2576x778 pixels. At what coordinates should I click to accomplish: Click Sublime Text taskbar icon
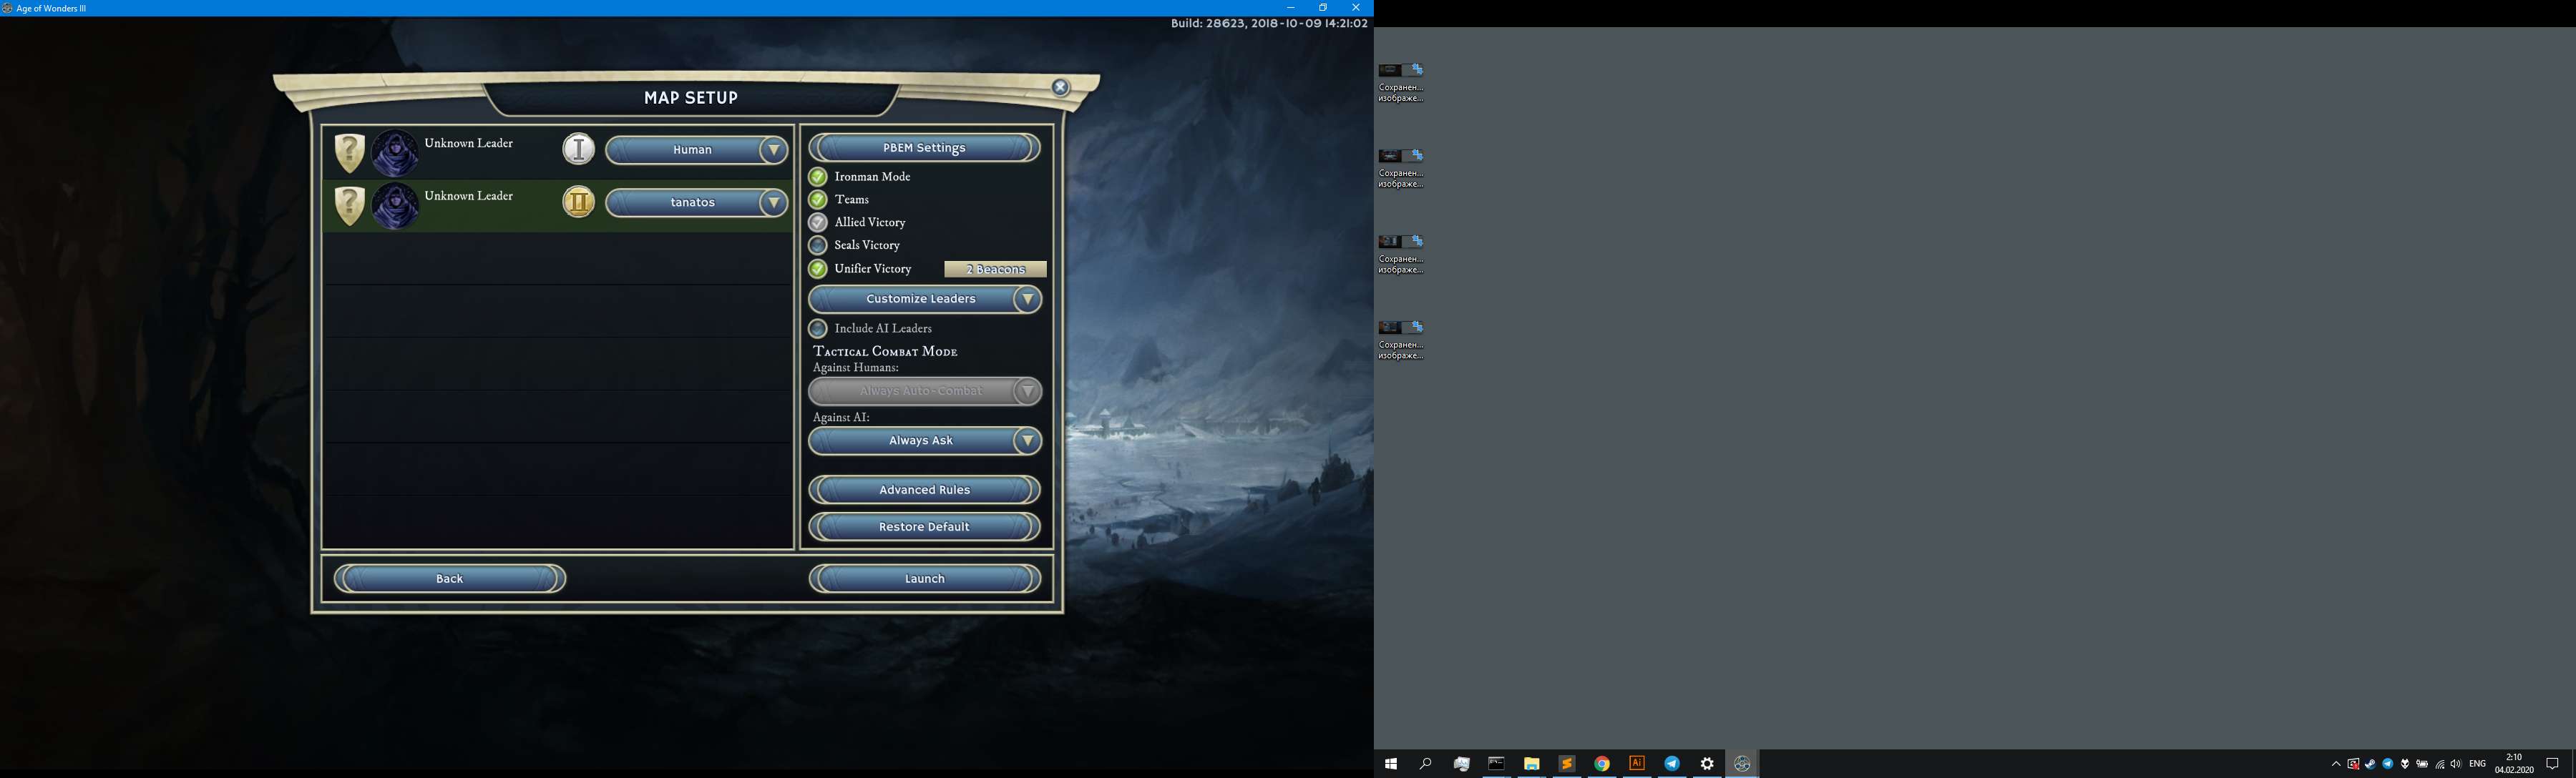click(x=1567, y=763)
